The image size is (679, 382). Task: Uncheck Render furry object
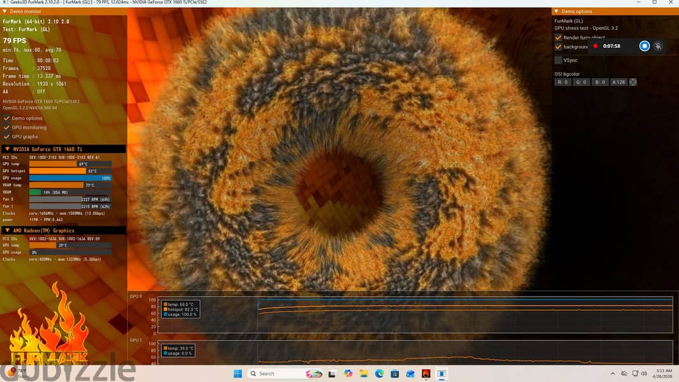click(558, 38)
